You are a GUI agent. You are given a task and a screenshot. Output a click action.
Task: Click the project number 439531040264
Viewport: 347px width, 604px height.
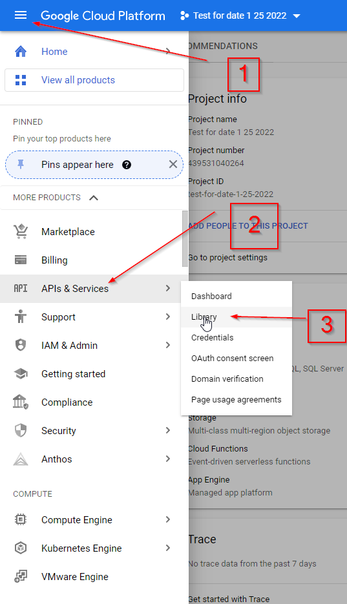[216, 163]
